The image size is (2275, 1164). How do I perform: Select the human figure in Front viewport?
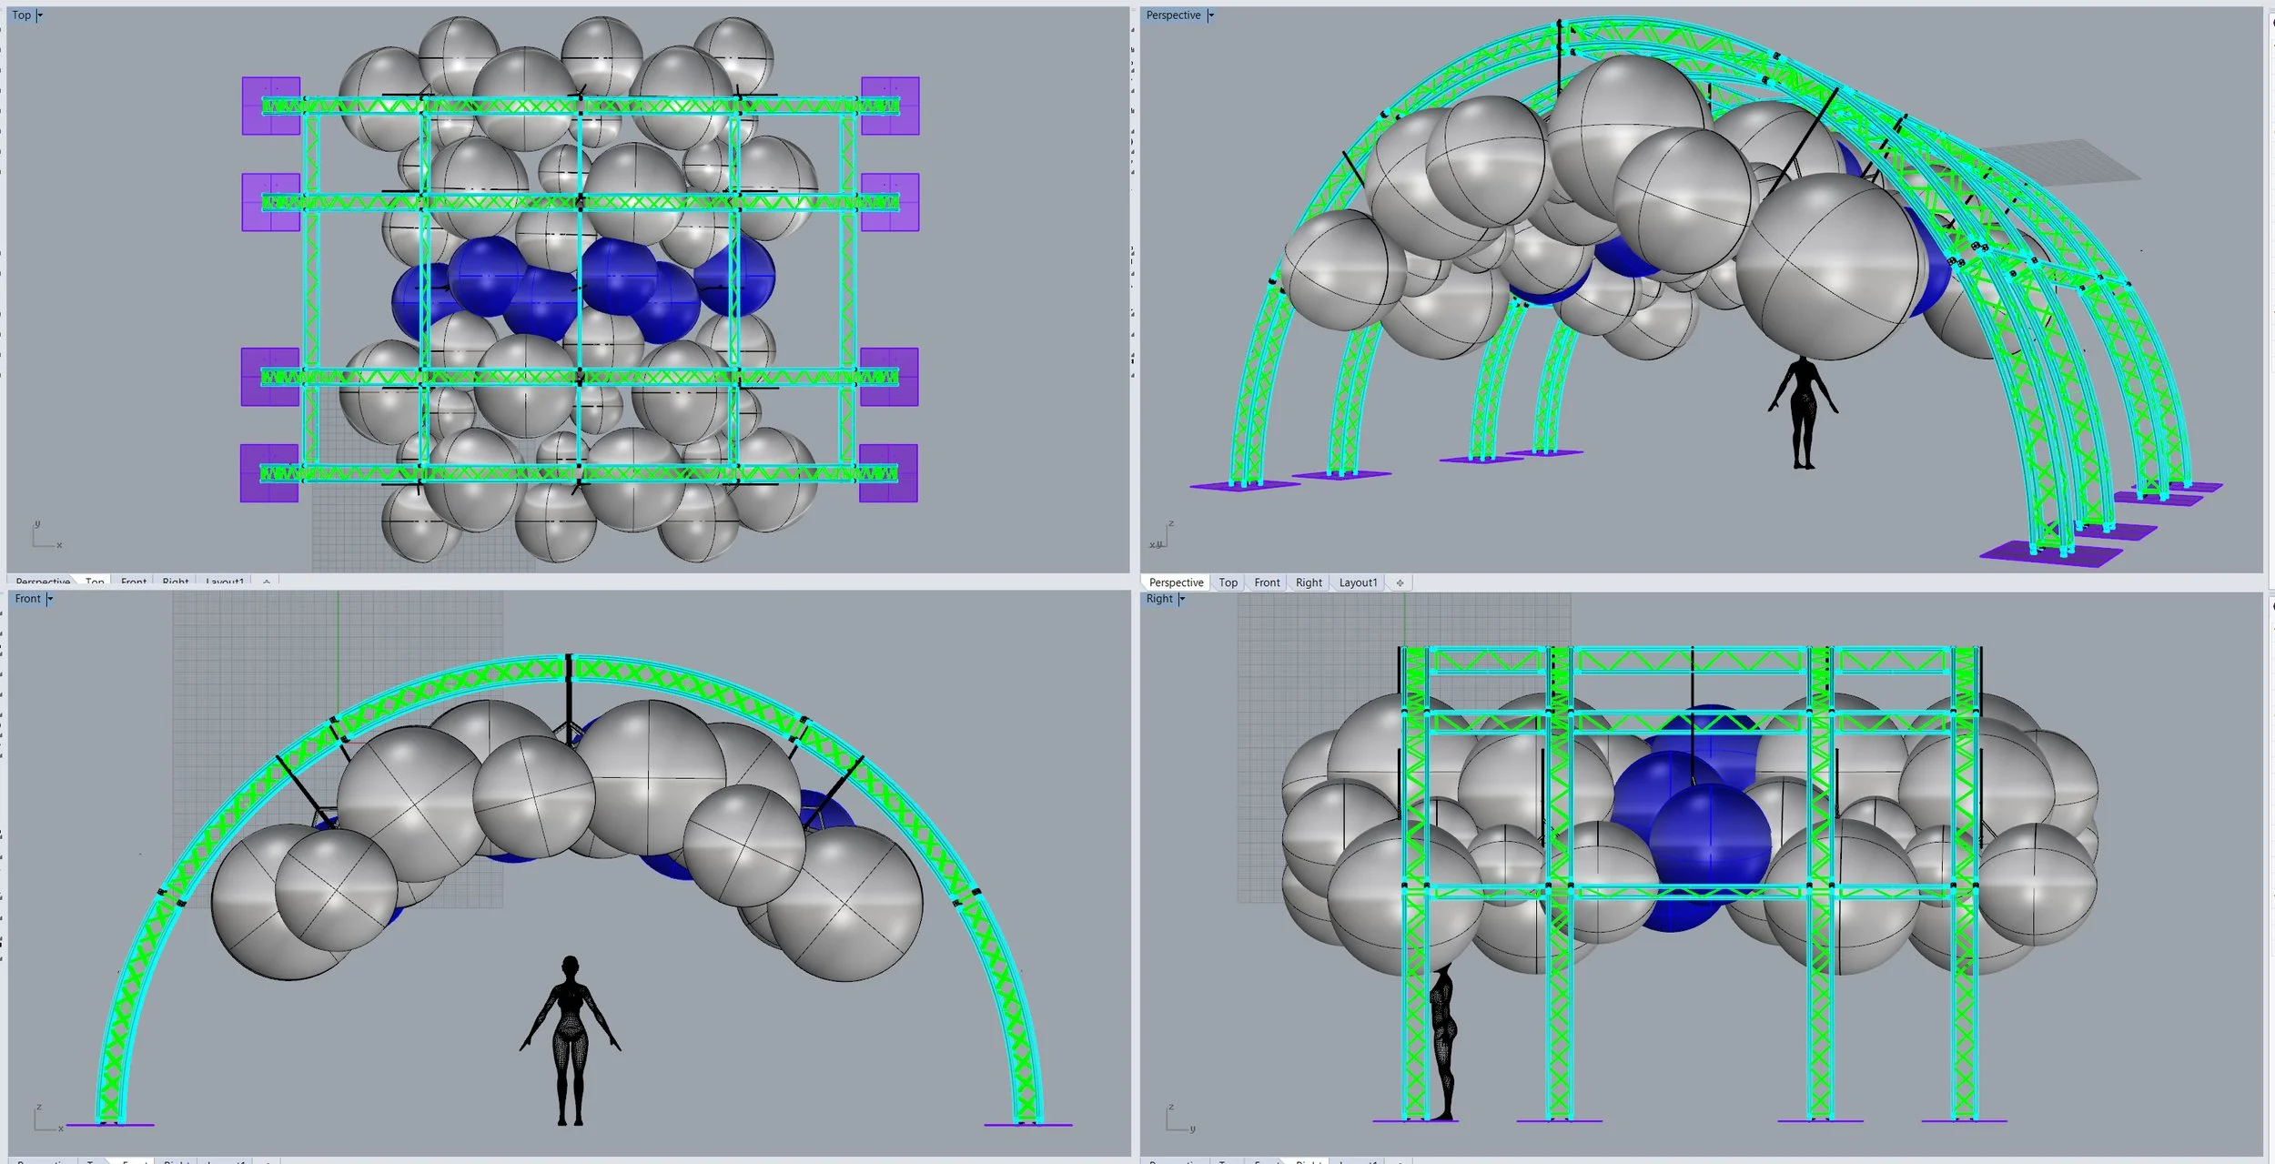click(571, 1041)
